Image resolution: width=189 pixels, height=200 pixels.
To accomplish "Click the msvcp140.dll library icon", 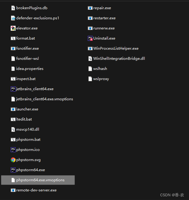I will coord(13,129).
